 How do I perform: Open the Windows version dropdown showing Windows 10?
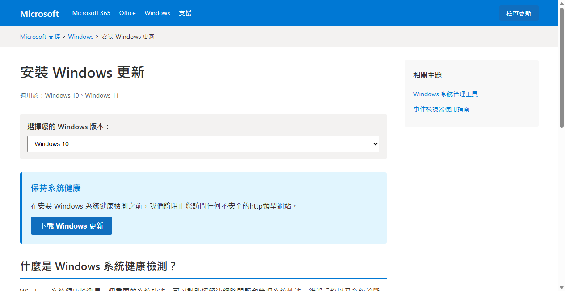pos(203,144)
